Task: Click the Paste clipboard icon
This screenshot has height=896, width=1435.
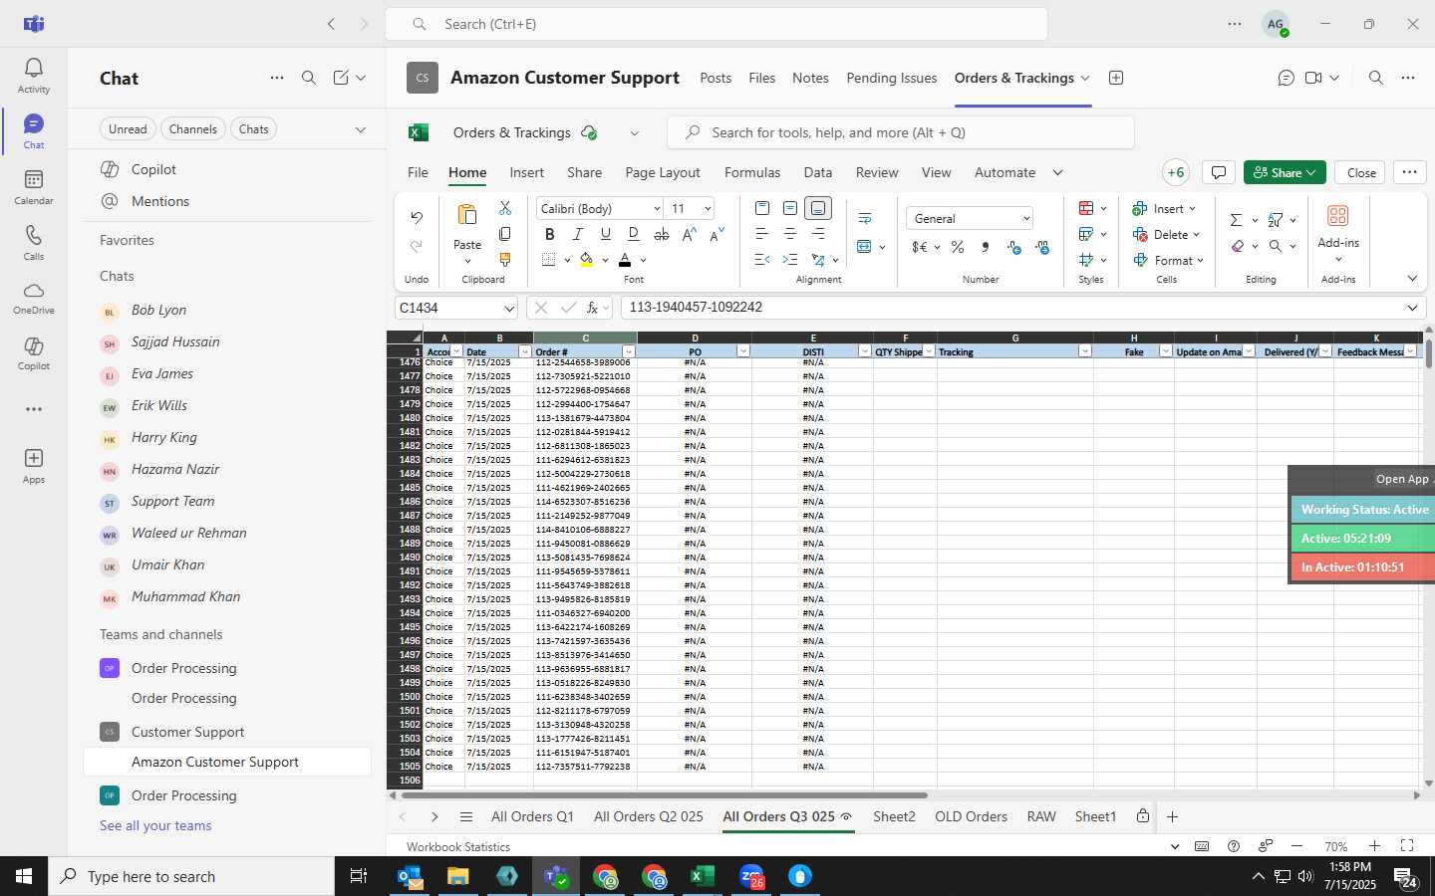Action: 466,215
